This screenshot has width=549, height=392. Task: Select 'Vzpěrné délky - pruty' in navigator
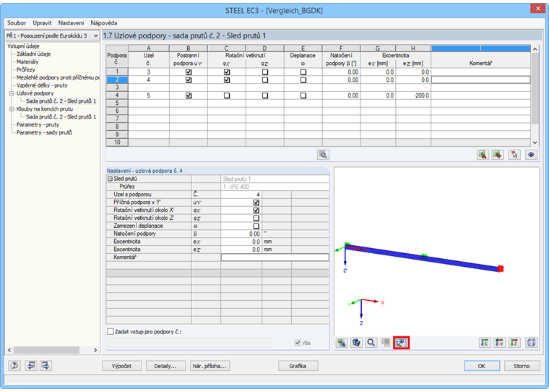(42, 85)
